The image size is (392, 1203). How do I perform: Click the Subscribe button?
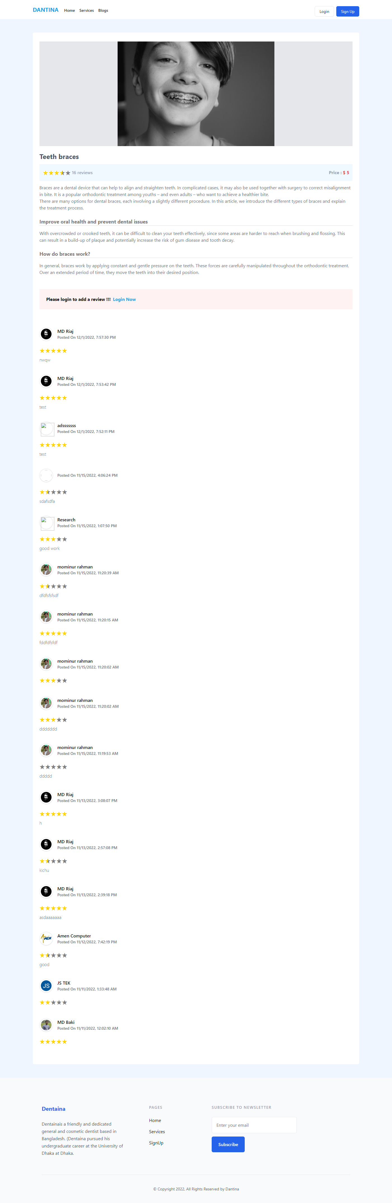(228, 1144)
